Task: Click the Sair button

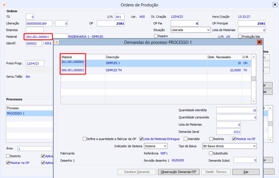Action: click(x=246, y=172)
